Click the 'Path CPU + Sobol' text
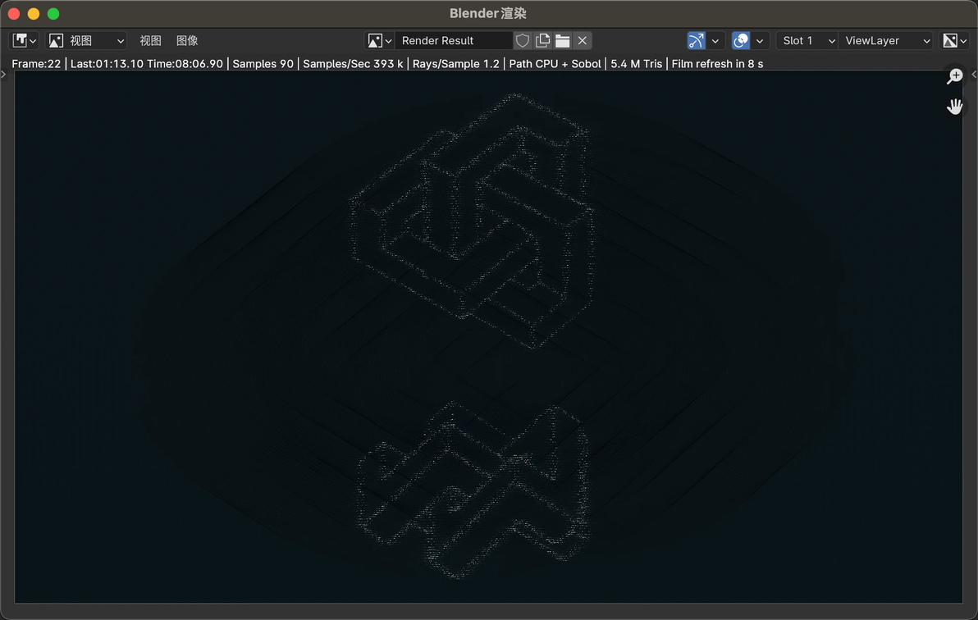978x620 pixels. coord(555,64)
